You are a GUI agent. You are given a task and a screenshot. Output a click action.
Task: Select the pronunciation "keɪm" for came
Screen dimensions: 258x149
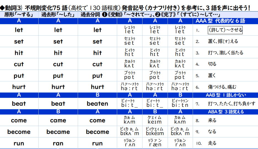[x=155, y=122]
